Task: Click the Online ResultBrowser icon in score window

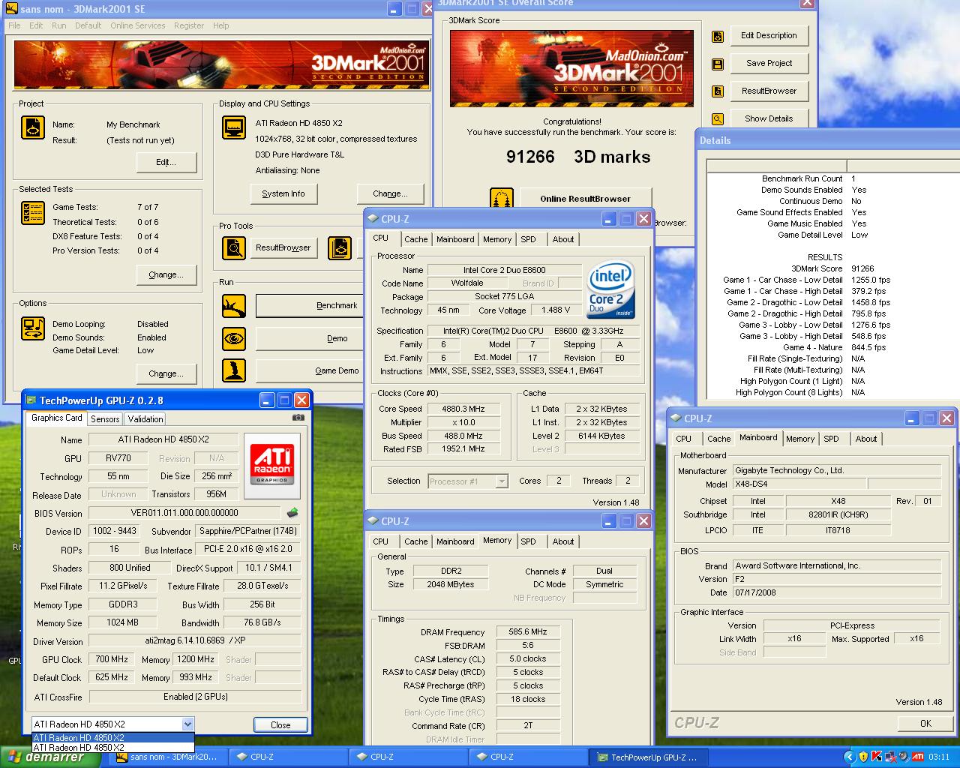Action: click(502, 198)
